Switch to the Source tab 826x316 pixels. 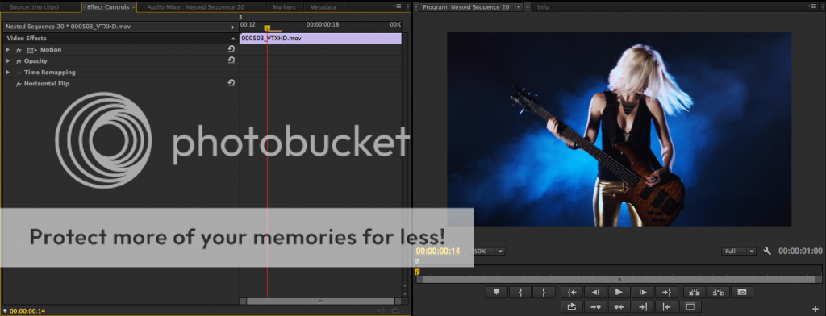point(34,7)
